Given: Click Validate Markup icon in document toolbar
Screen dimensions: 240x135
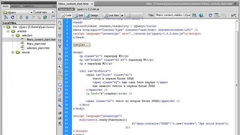Looking at the screenshot, I should (234, 15).
